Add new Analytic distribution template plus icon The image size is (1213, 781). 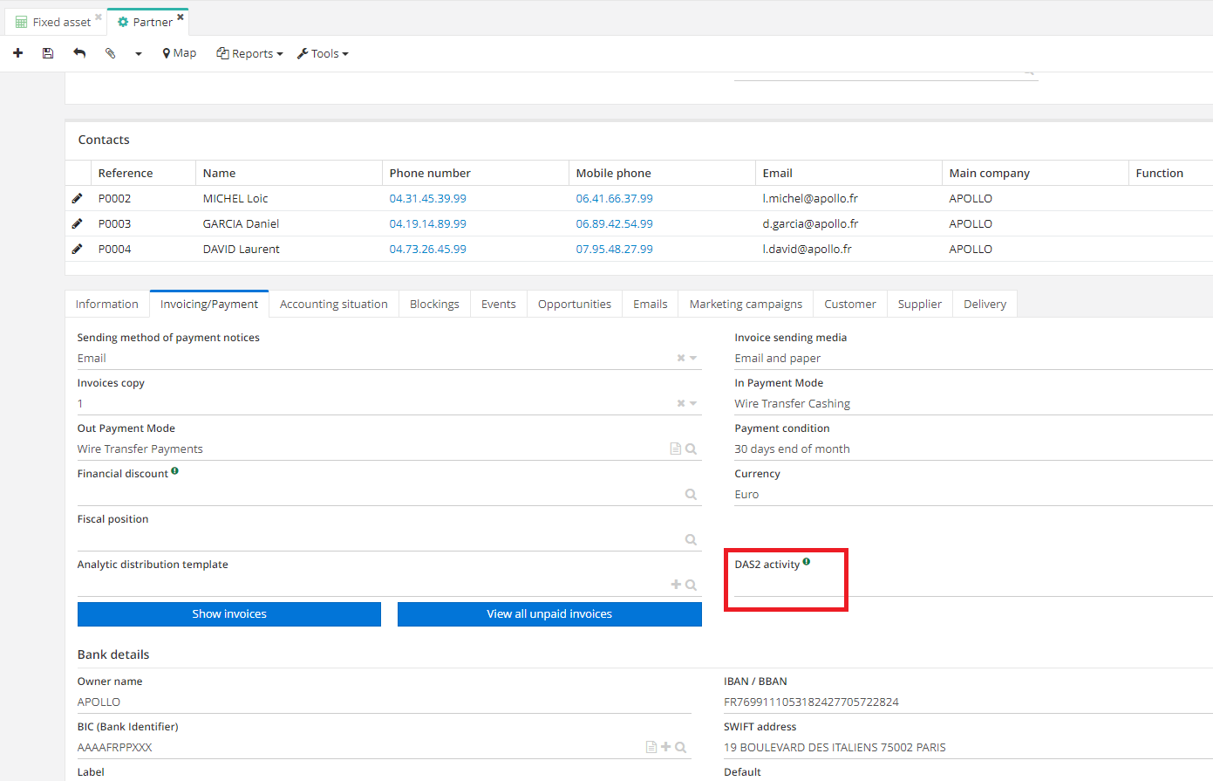(676, 585)
